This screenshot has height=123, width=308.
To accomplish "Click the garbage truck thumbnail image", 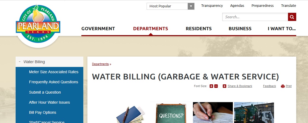I will 254,113.
